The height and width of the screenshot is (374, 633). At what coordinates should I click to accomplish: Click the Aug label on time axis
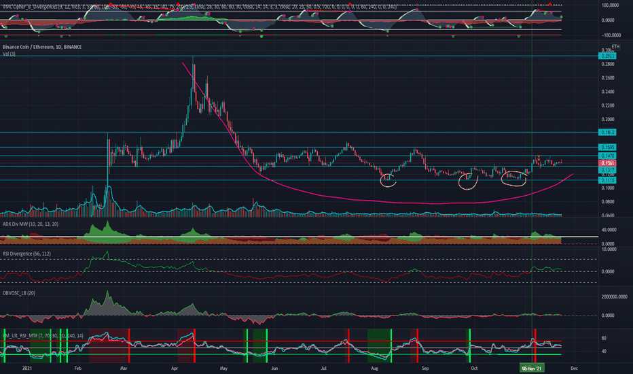pos(374,369)
